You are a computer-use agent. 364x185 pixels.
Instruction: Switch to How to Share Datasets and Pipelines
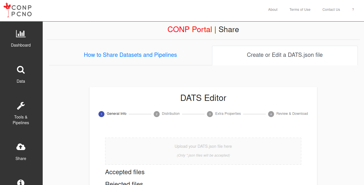tap(130, 55)
